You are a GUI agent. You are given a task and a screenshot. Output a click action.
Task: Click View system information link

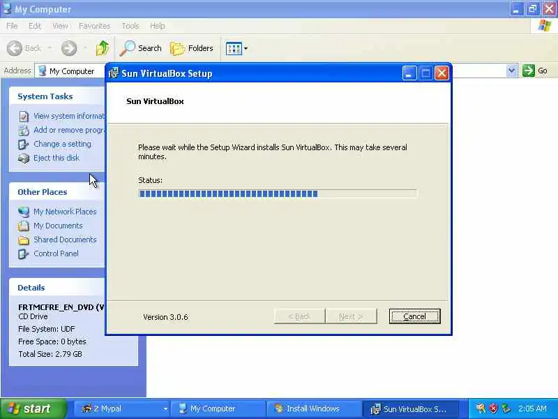coord(69,116)
